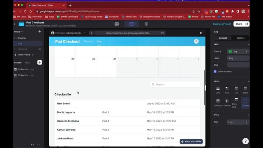
Task: Open the Reveal Passwords bookmark
Action: [x=150, y=16]
